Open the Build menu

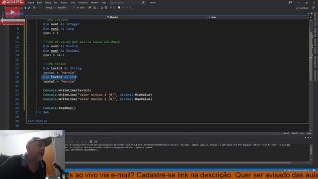click(x=39, y=2)
